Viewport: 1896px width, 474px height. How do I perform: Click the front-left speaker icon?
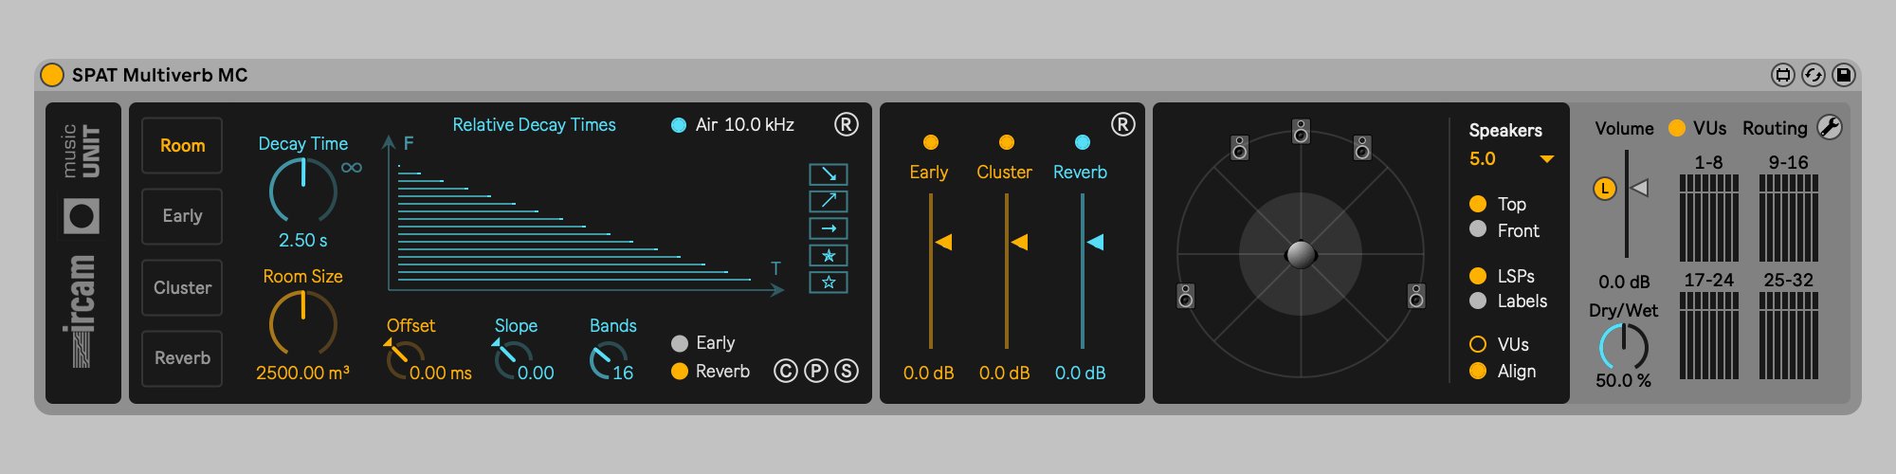[x=1239, y=147]
